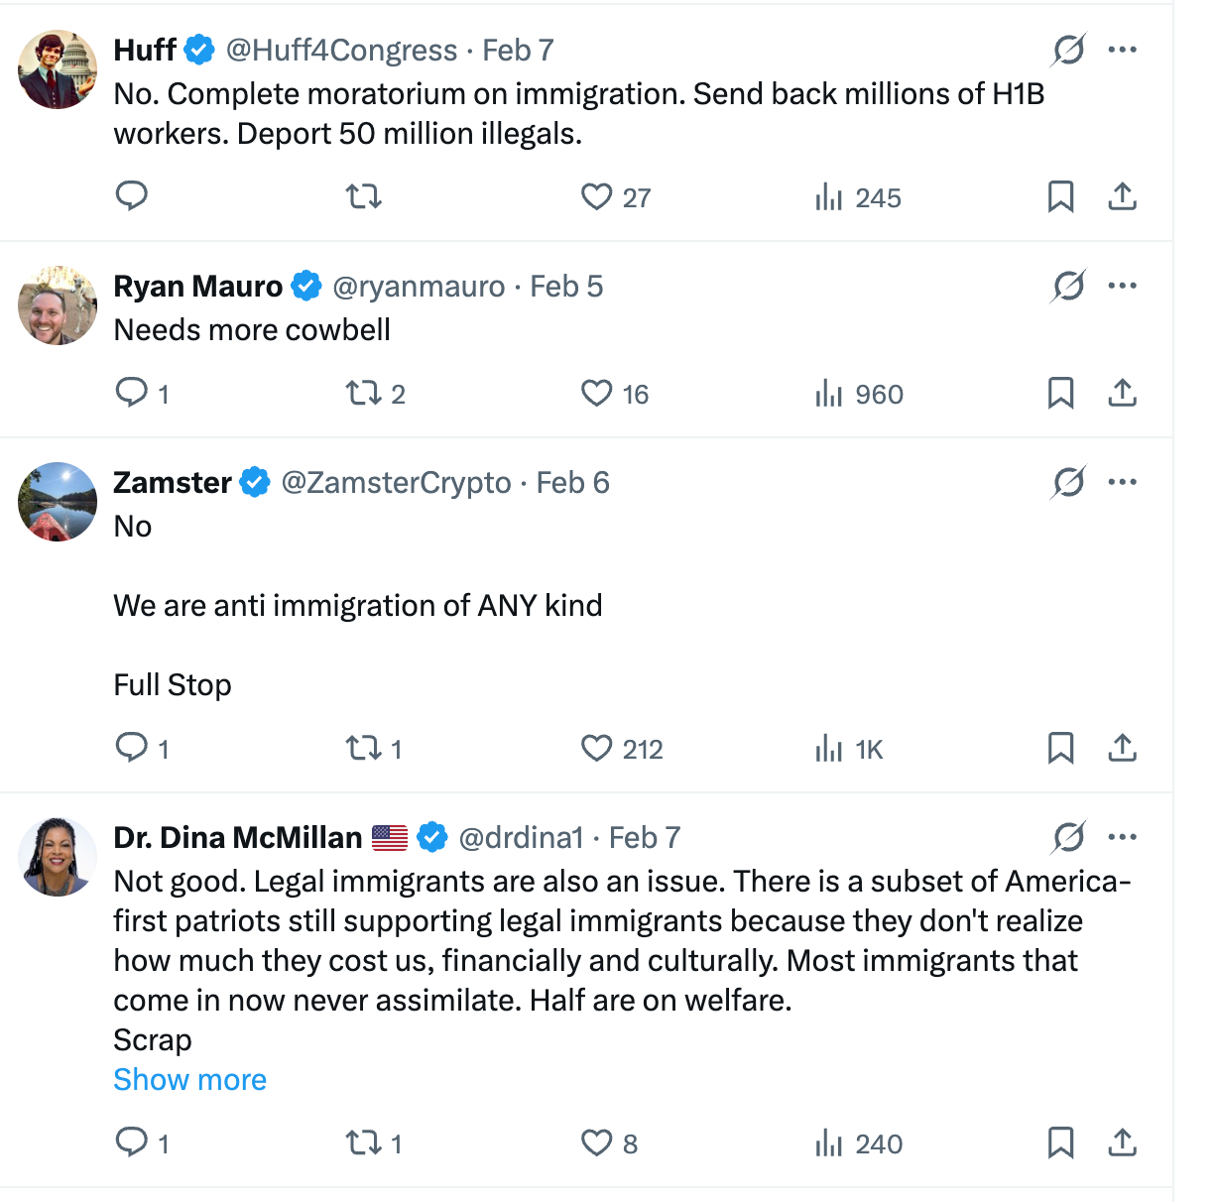This screenshot has height=1202, width=1216.
Task: Open more options menu on Huff's tweet
Action: (x=1122, y=50)
